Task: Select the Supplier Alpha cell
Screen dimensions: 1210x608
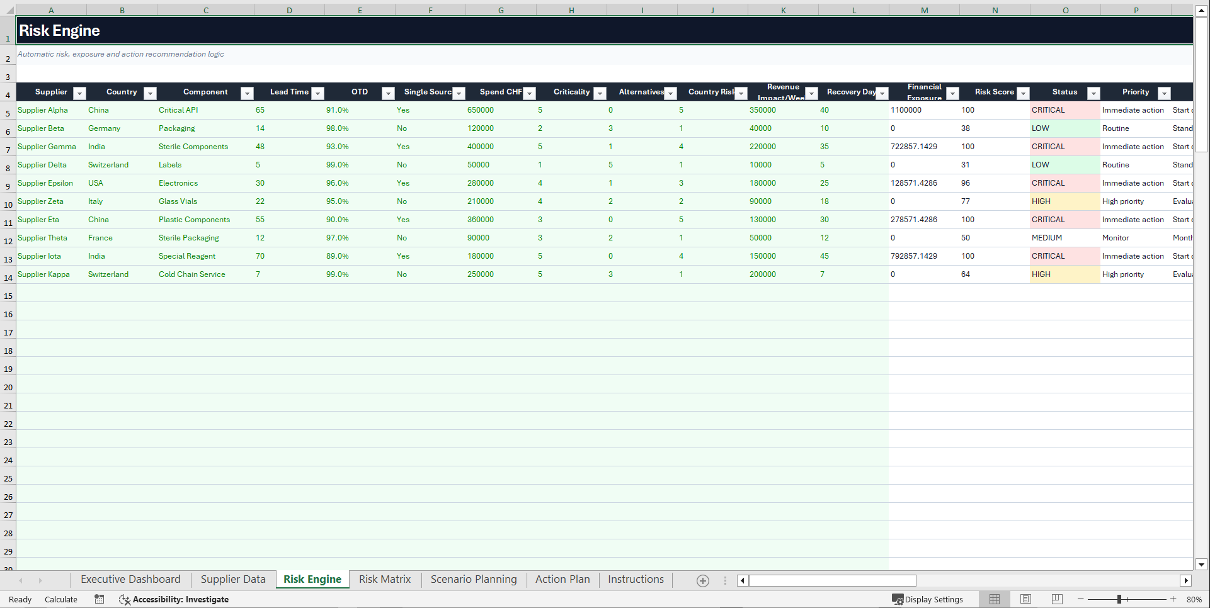Action: 51,110
